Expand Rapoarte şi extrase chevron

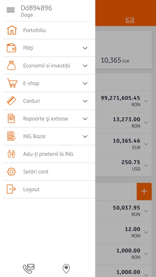pyautogui.click(x=85, y=119)
